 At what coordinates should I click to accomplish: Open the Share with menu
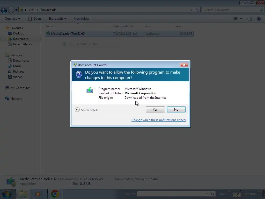[x=57, y=19]
